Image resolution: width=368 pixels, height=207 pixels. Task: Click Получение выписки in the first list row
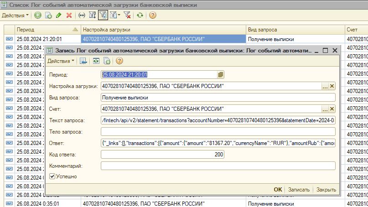pyautogui.click(x=295, y=39)
